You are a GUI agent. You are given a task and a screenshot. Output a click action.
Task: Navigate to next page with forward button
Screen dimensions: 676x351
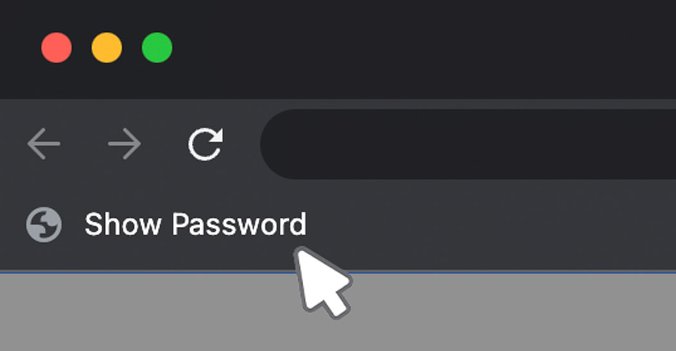125,143
